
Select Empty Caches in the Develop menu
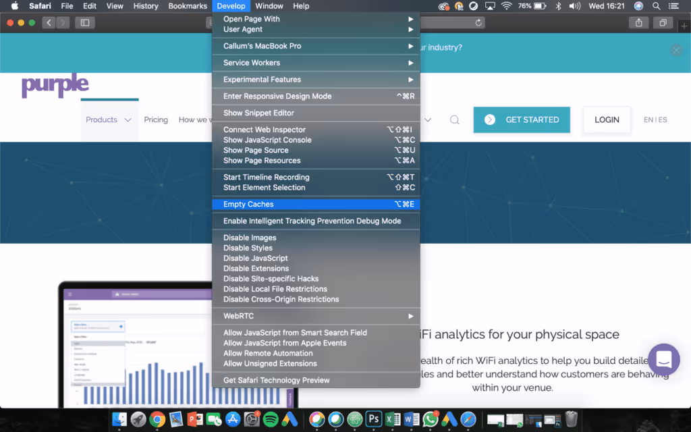pos(316,204)
